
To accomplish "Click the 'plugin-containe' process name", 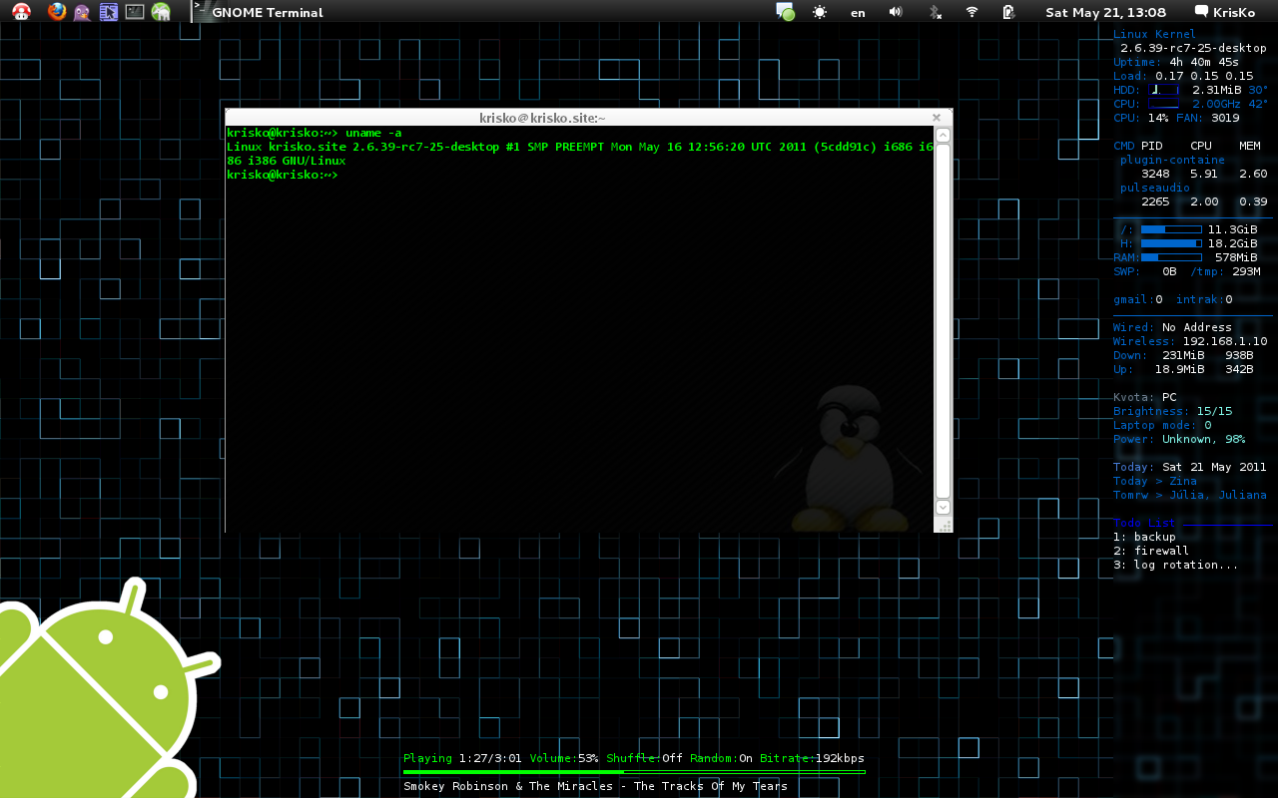I will pos(1172,160).
